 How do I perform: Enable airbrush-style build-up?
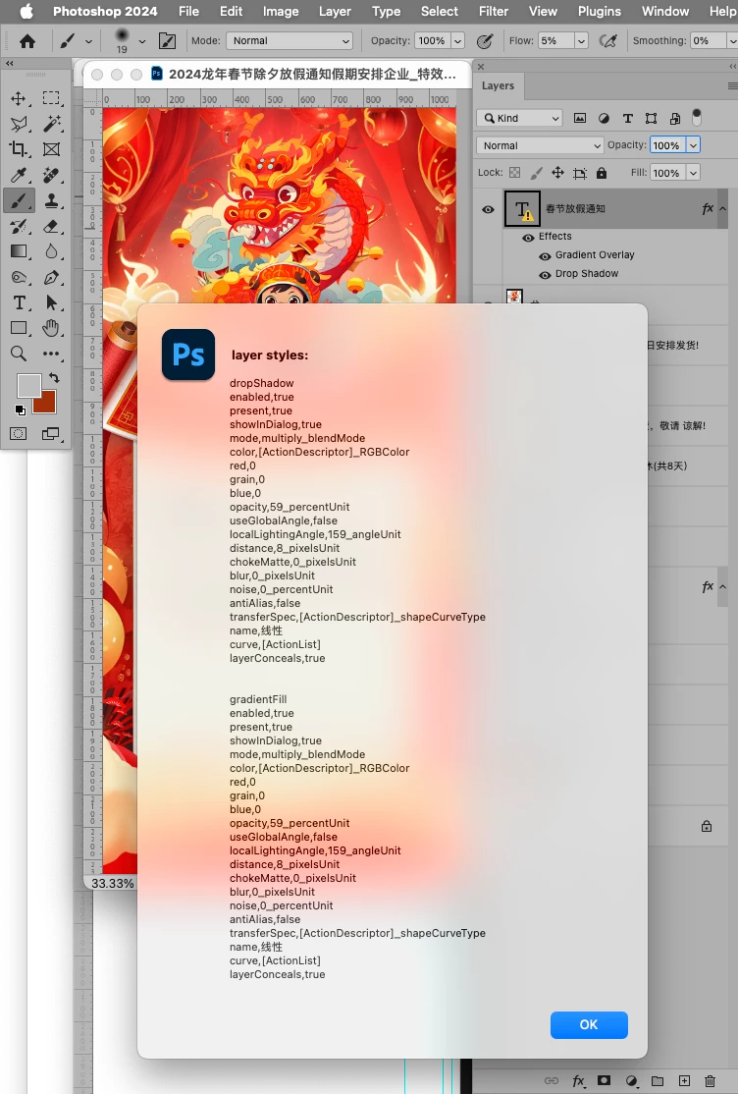coord(608,41)
